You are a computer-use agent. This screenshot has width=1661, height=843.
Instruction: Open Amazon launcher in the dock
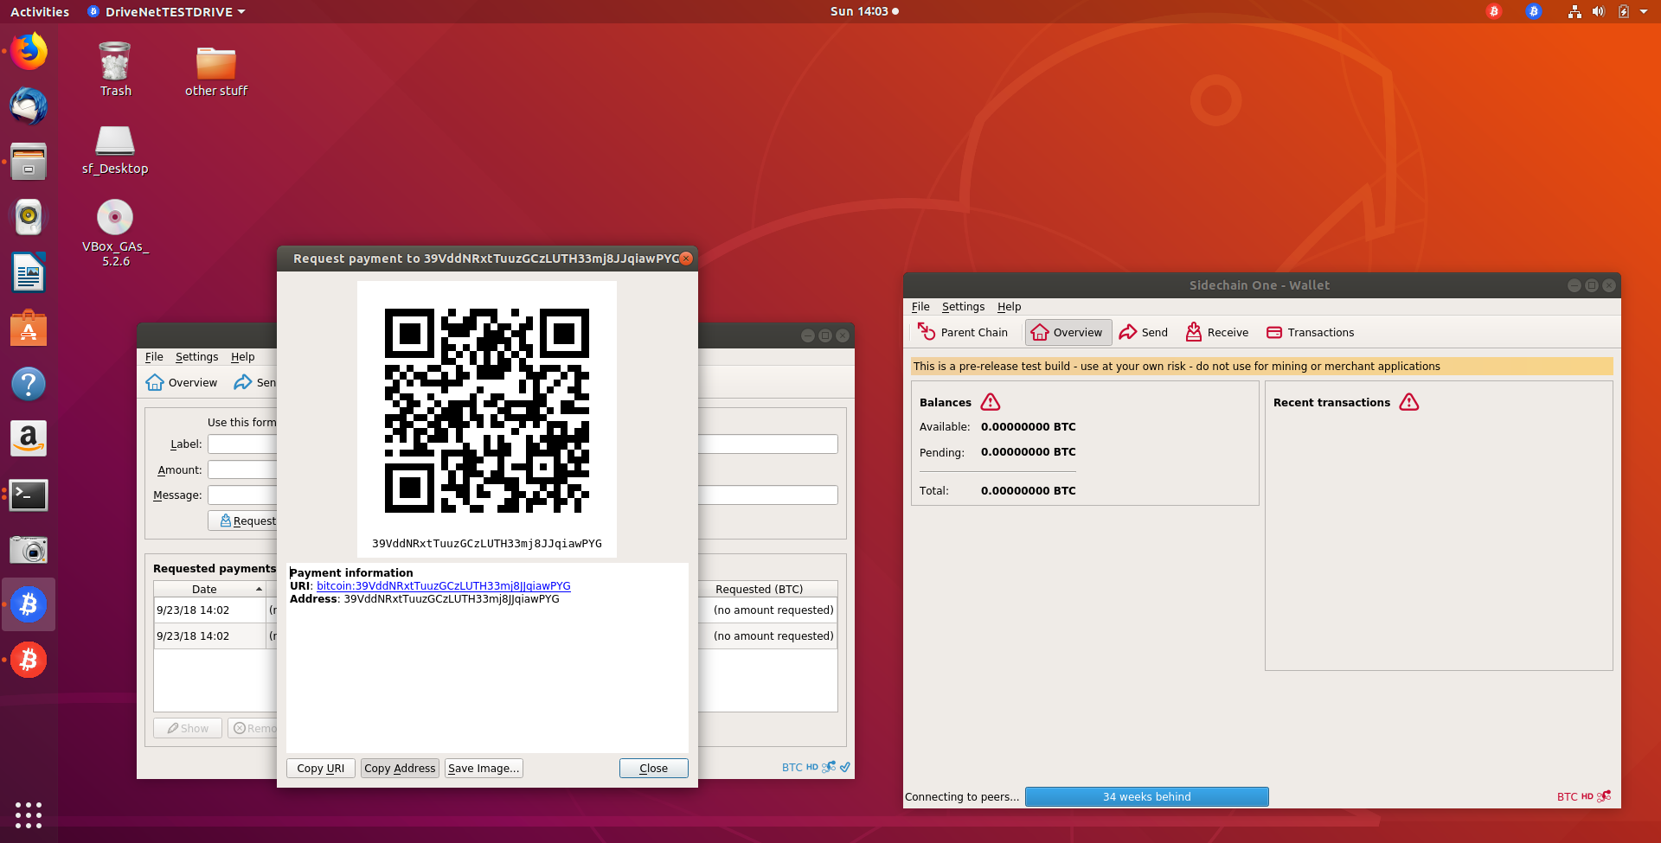29,438
